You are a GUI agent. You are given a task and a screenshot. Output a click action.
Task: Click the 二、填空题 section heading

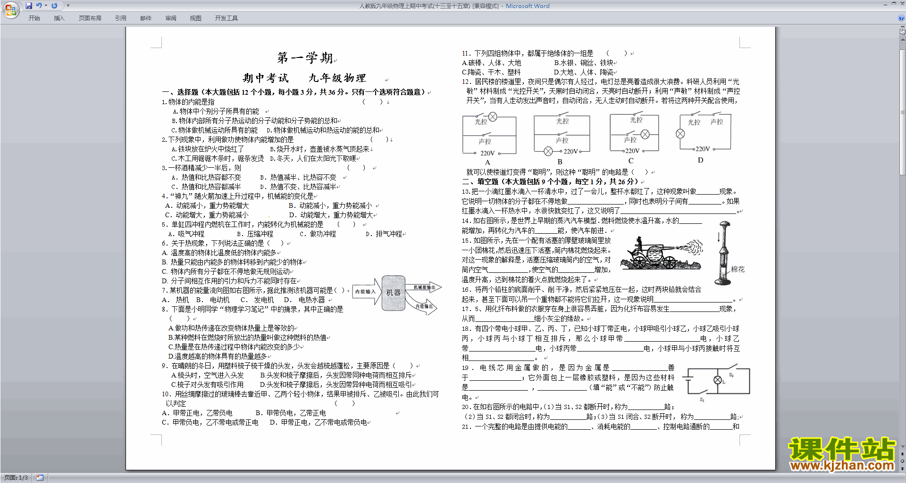550,181
